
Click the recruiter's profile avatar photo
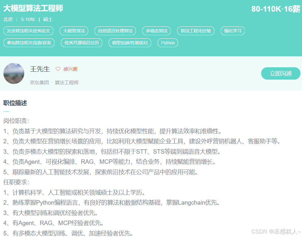(x=14, y=73)
